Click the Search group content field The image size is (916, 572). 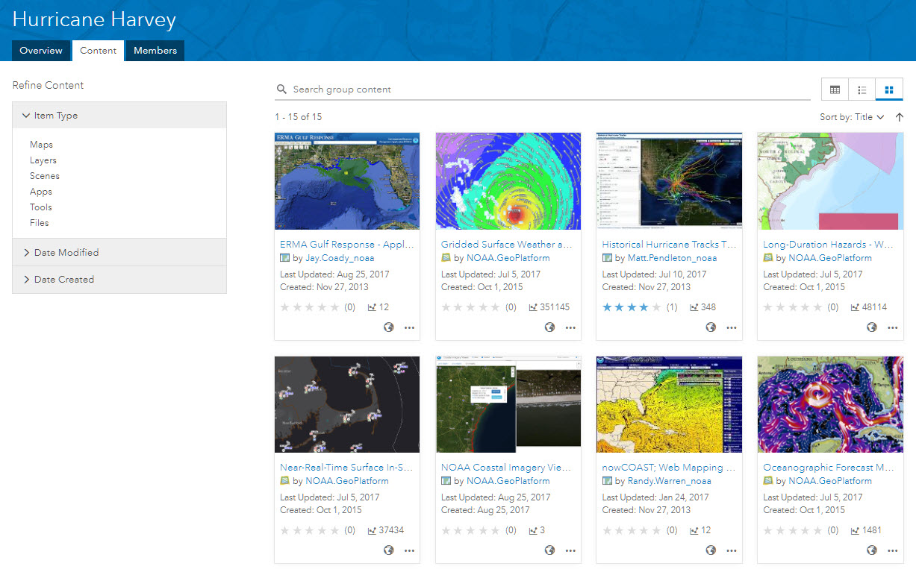(x=543, y=89)
